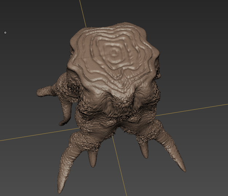This screenshot has width=228, height=196.
Task: Click the short center-right root spike
Action: [144, 150]
